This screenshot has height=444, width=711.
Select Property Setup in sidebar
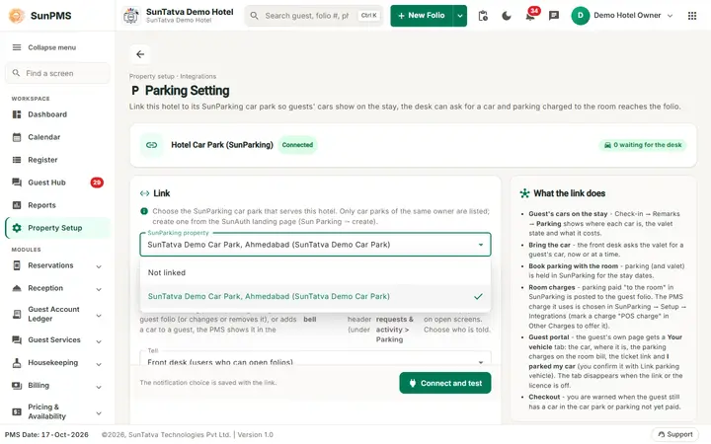pos(57,228)
